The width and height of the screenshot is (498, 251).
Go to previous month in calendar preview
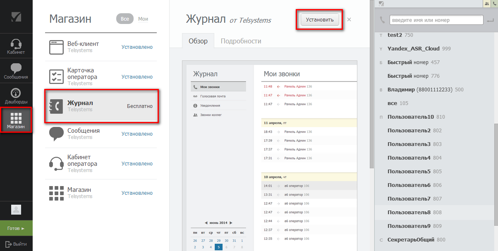[206, 223]
